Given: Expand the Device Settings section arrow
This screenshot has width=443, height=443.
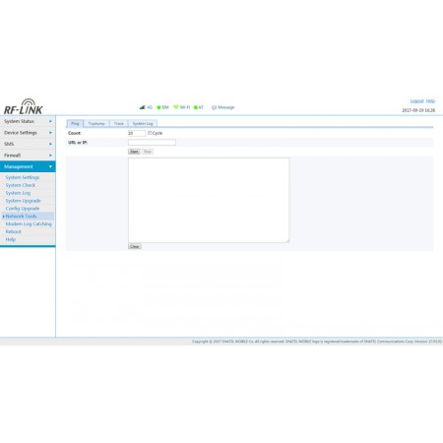Looking at the screenshot, I should [50, 133].
